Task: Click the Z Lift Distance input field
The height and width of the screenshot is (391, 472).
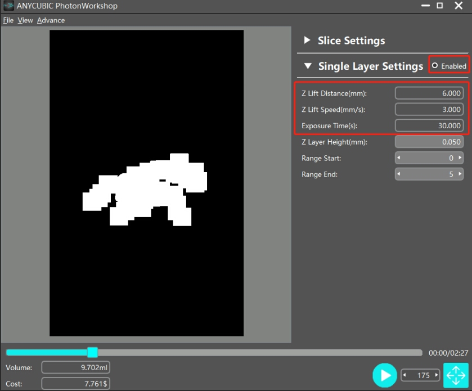Action: (x=429, y=93)
